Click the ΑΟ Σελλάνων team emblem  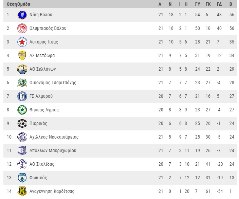tap(22, 69)
